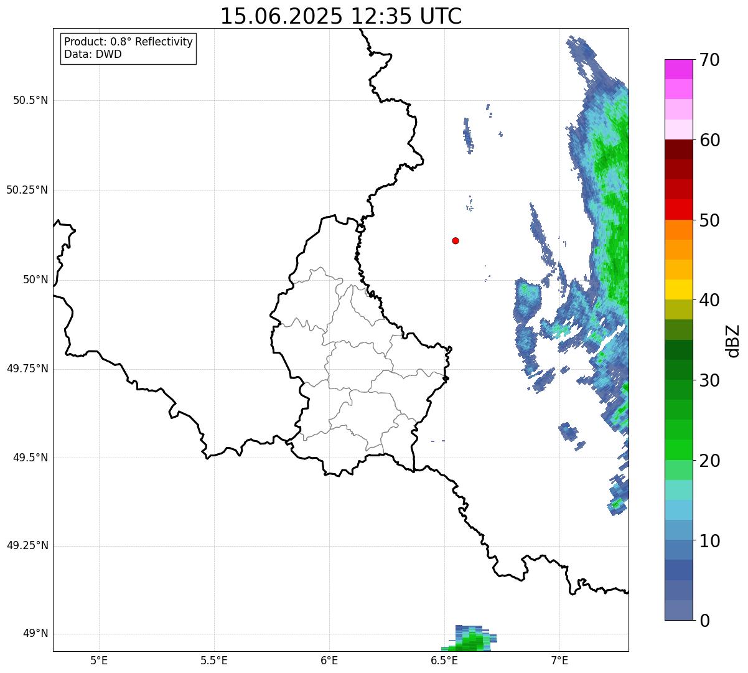
Task: Click the 'Product: 0.8° Reflectivity' label
Action: [129, 42]
